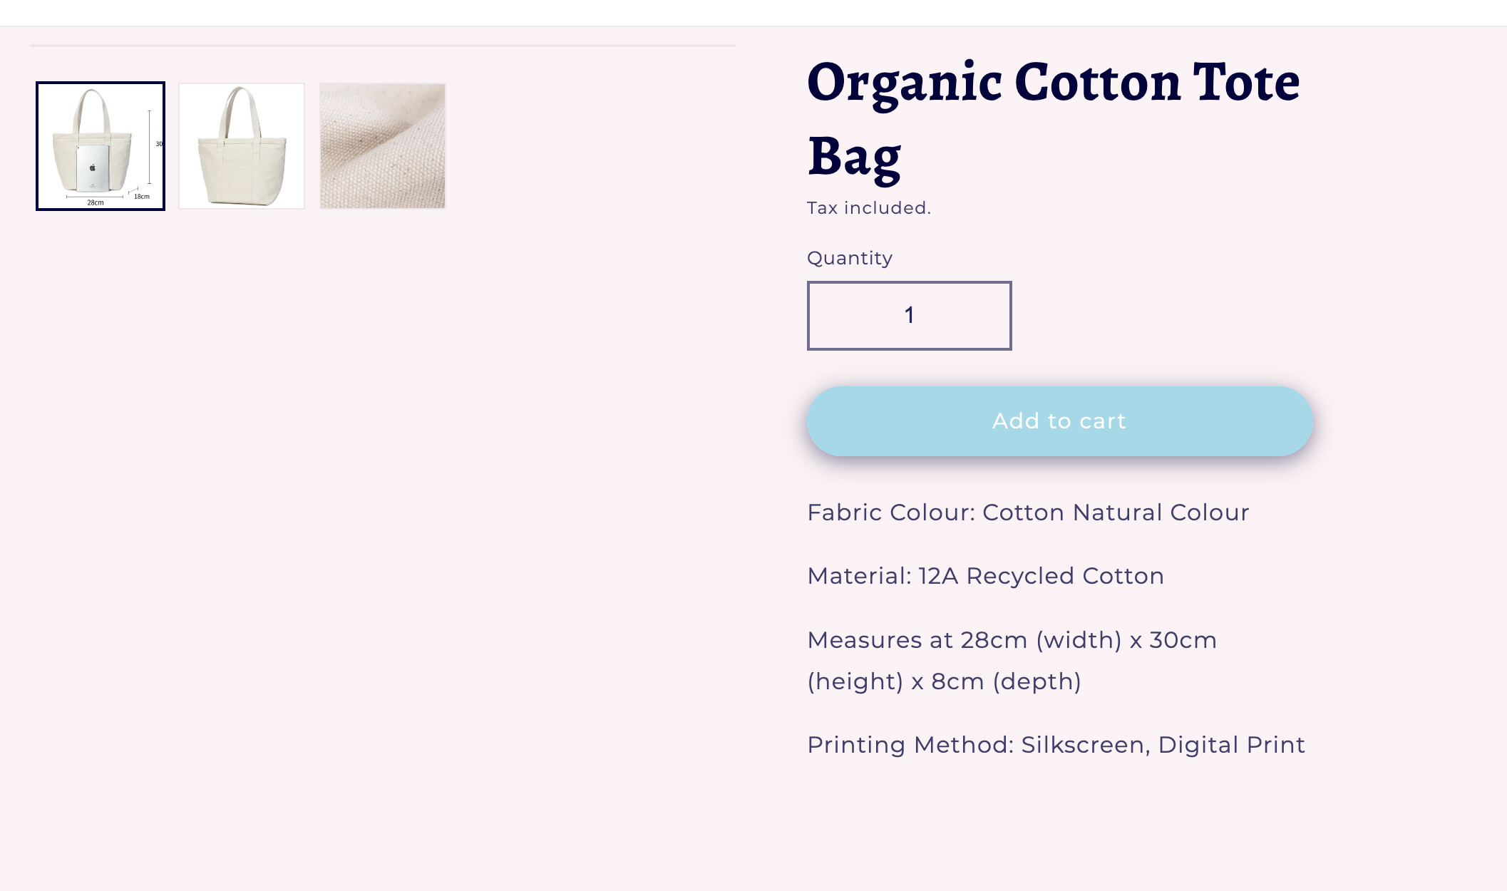Click the Digital Print text
Image resolution: width=1507 pixels, height=891 pixels.
pyautogui.click(x=1231, y=745)
